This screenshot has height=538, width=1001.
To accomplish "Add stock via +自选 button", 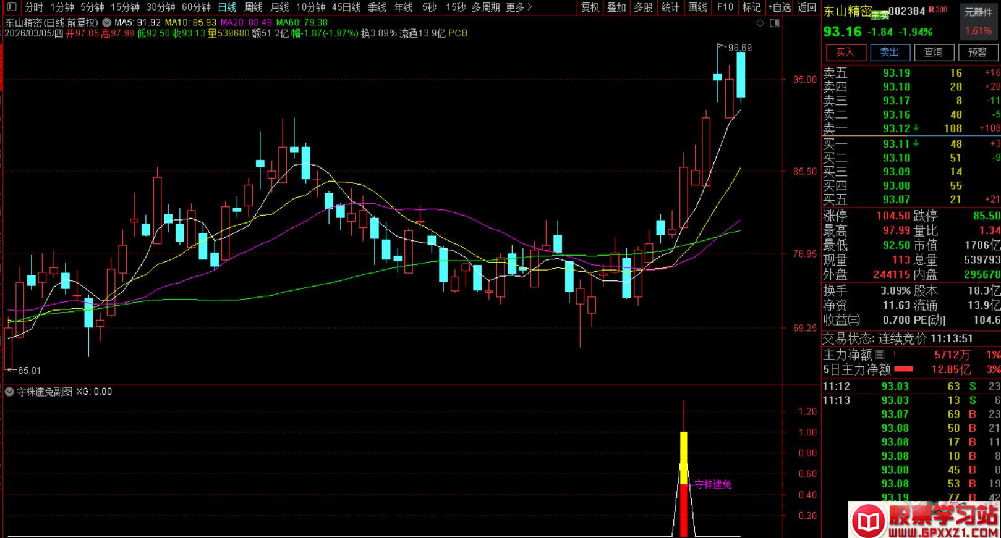I will click(779, 7).
